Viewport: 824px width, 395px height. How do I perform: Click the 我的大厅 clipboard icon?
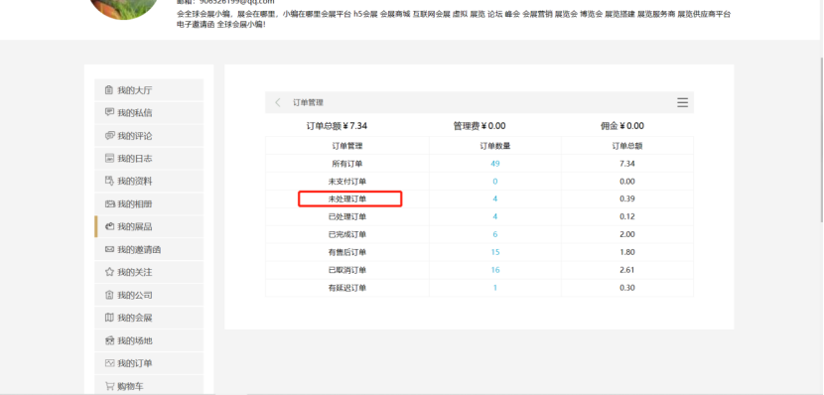109,90
